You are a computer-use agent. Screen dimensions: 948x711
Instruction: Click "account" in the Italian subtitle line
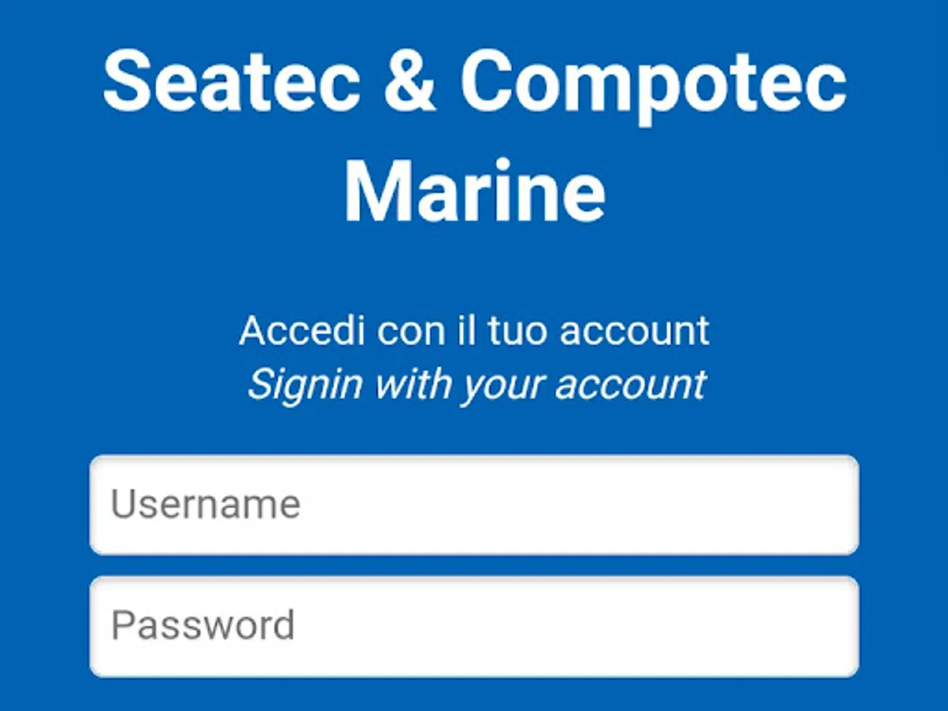point(635,330)
